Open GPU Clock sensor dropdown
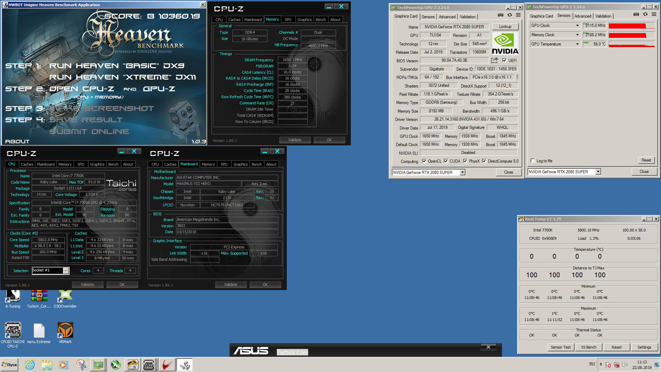The width and height of the screenshot is (661, 372). [x=555, y=25]
